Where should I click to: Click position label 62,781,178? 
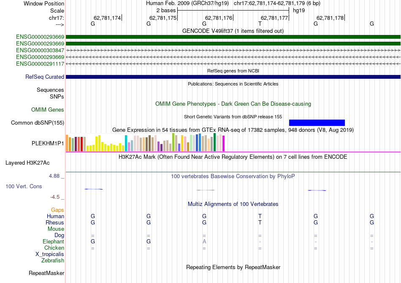point(330,18)
